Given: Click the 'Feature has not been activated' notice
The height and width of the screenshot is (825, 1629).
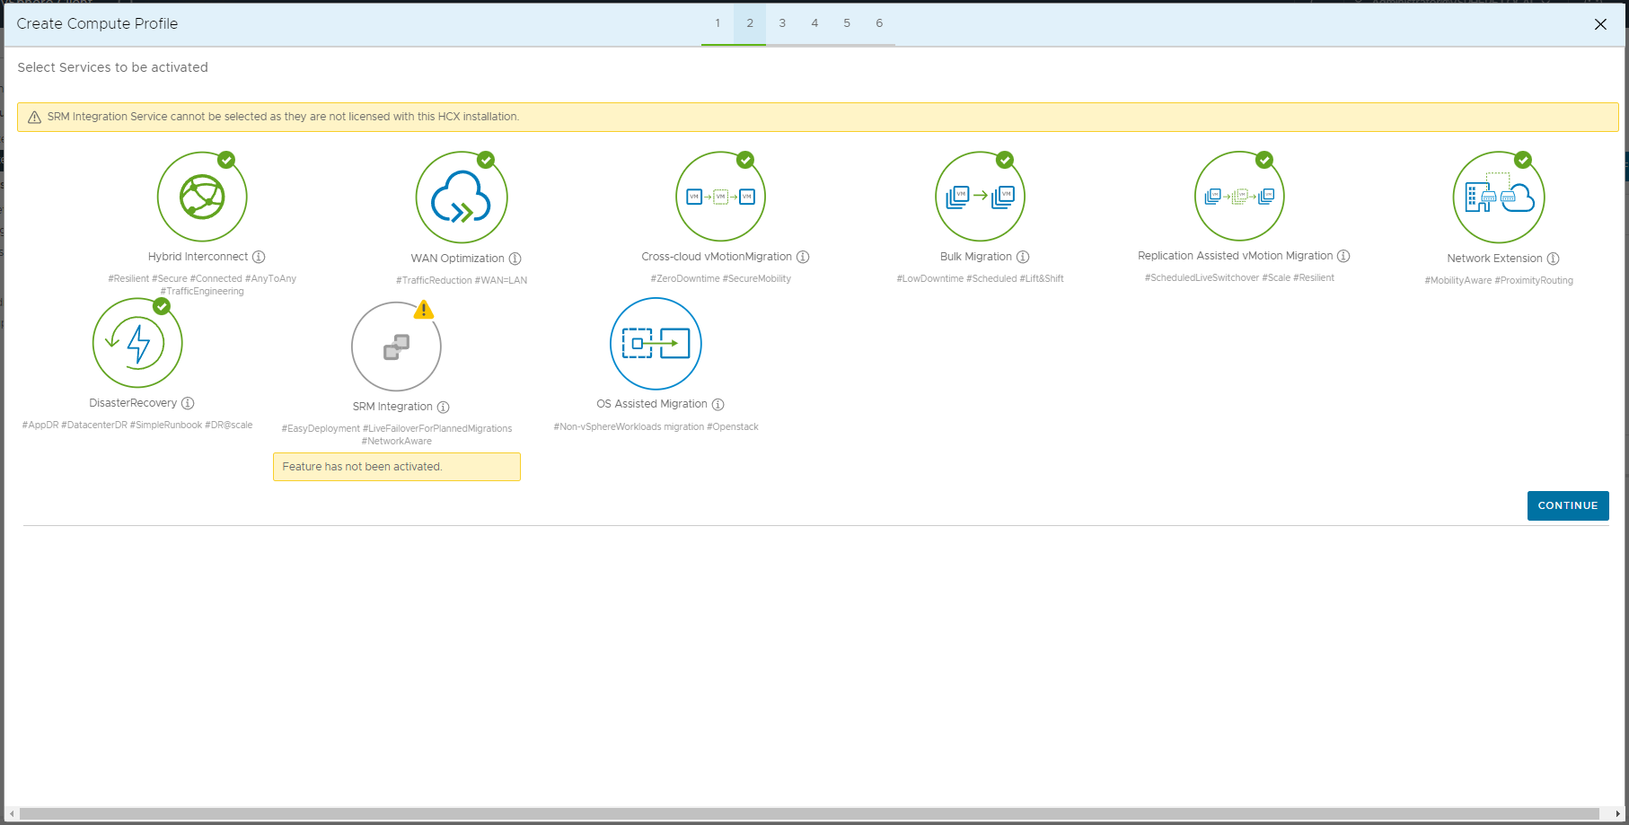Looking at the screenshot, I should coord(396,467).
